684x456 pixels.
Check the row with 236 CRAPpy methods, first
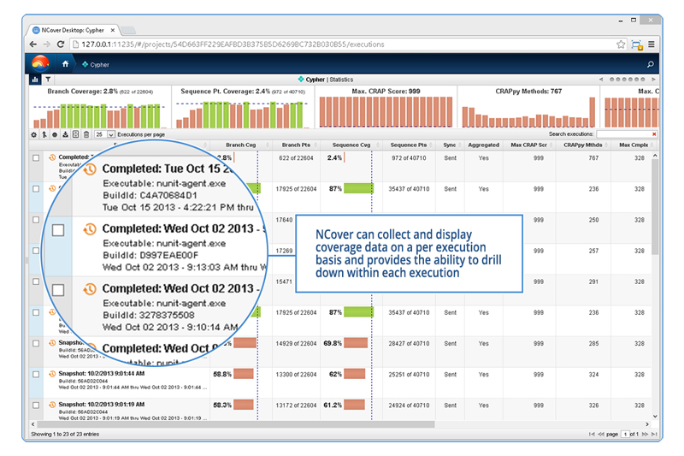36,189
